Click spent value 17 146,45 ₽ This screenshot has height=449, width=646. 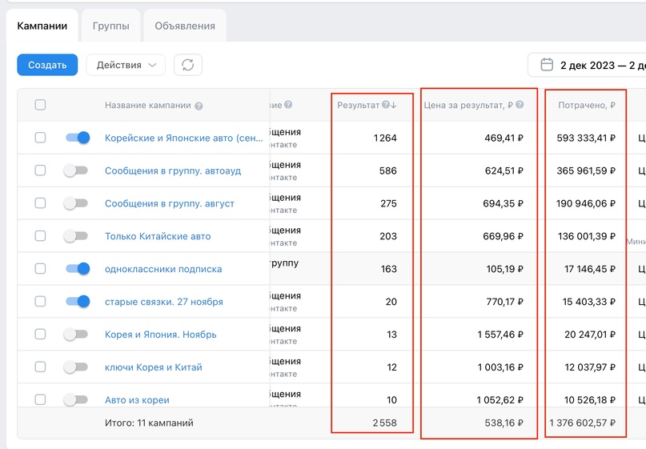(589, 269)
